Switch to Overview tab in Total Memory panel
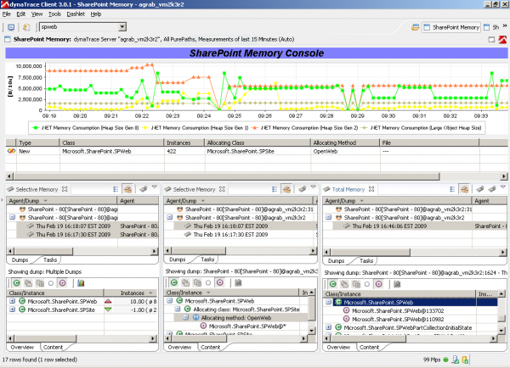The width and height of the screenshot is (510, 368). coord(338,348)
